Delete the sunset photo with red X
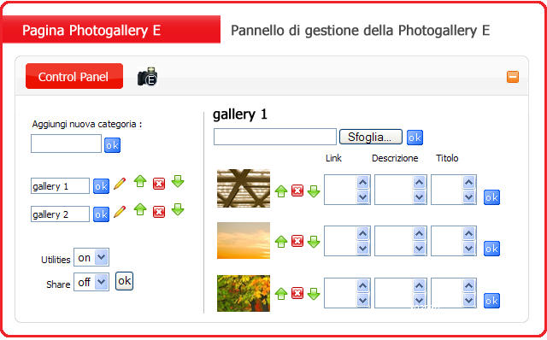The height and width of the screenshot is (340, 547). pos(297,241)
